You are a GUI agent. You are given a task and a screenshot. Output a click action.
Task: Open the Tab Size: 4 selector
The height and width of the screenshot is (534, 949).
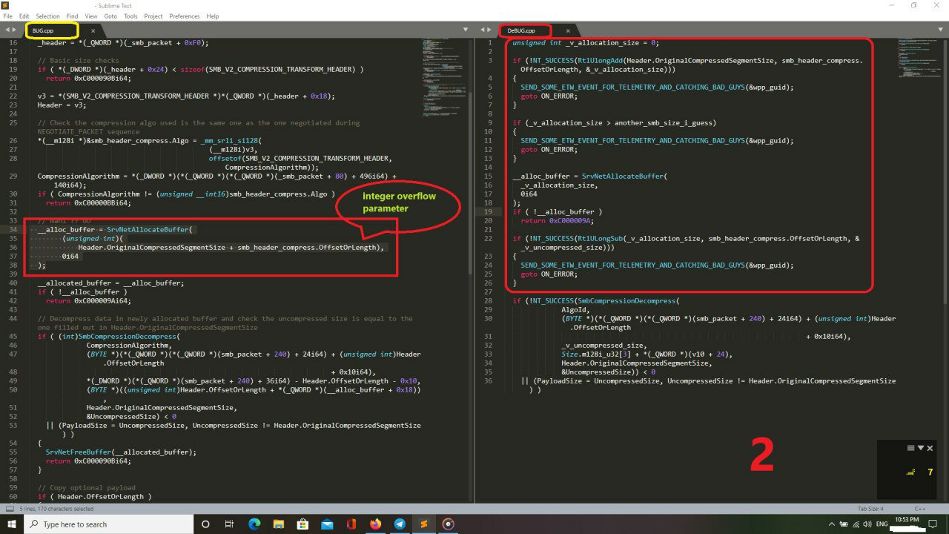coord(870,509)
